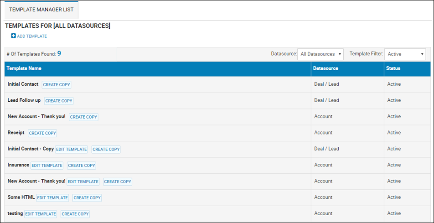Create copy of editable New Account - Thank you!
The width and height of the screenshot is (434, 223).
tap(118, 182)
